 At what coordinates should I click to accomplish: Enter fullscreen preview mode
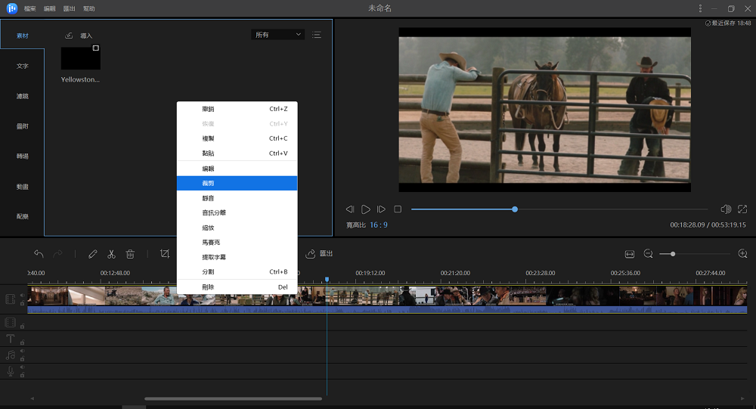click(x=742, y=209)
